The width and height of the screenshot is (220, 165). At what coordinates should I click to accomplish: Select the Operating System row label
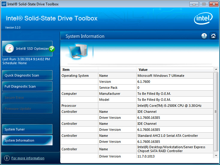[x=75, y=76]
